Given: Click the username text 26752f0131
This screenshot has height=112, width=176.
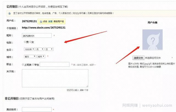Looking at the screenshot, I should click(x=29, y=21).
